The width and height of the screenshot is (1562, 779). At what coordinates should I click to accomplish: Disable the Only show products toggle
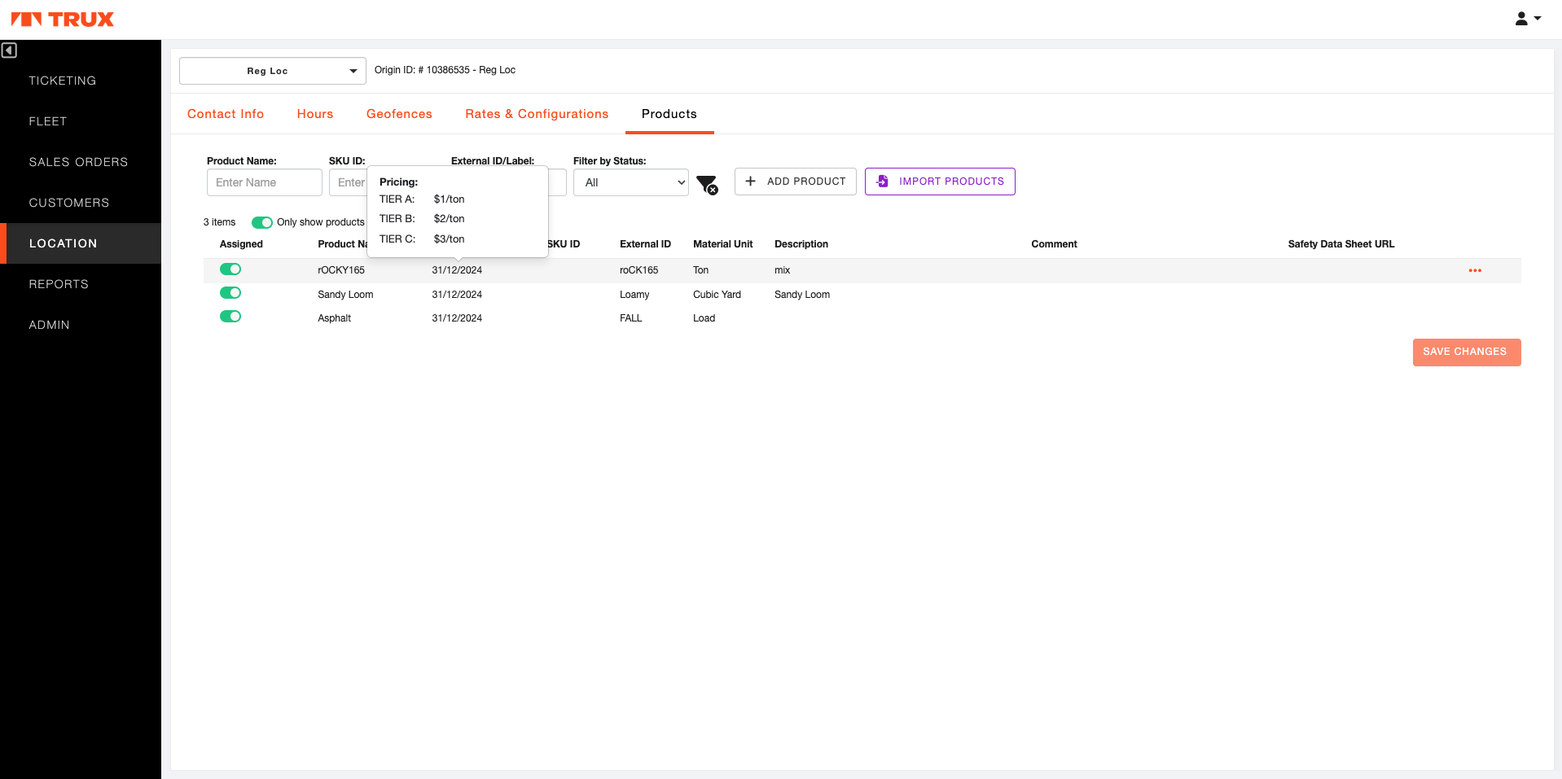(x=262, y=222)
